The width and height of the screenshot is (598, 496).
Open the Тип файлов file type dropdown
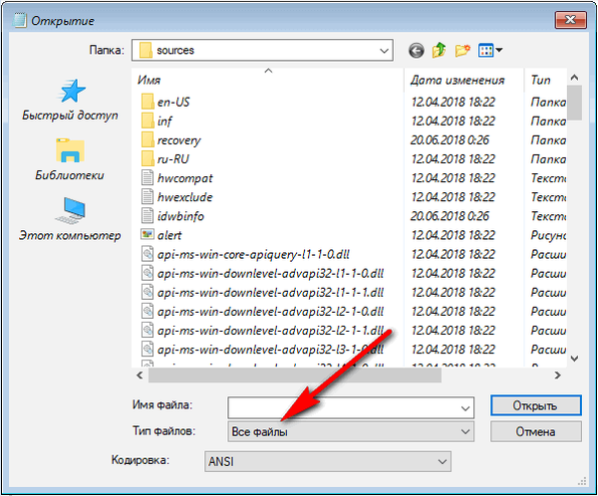464,431
